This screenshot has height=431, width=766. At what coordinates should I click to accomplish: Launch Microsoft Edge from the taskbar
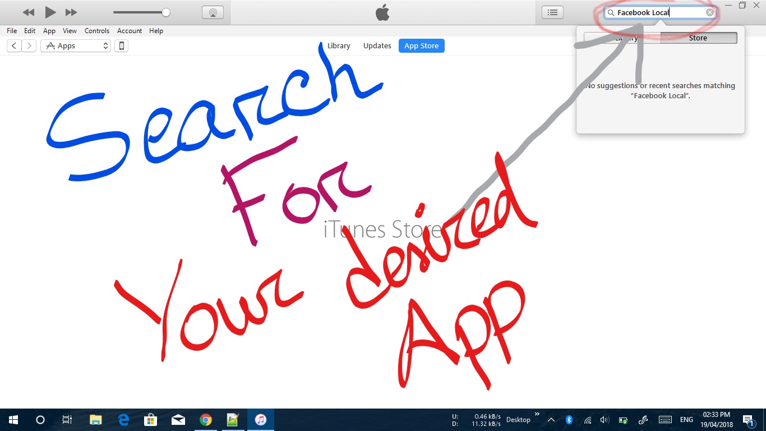(x=123, y=420)
